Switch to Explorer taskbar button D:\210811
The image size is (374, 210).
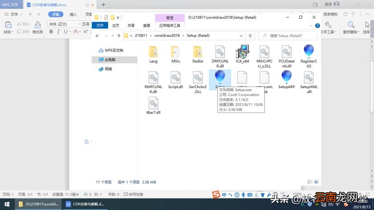pyautogui.click(x=39, y=204)
